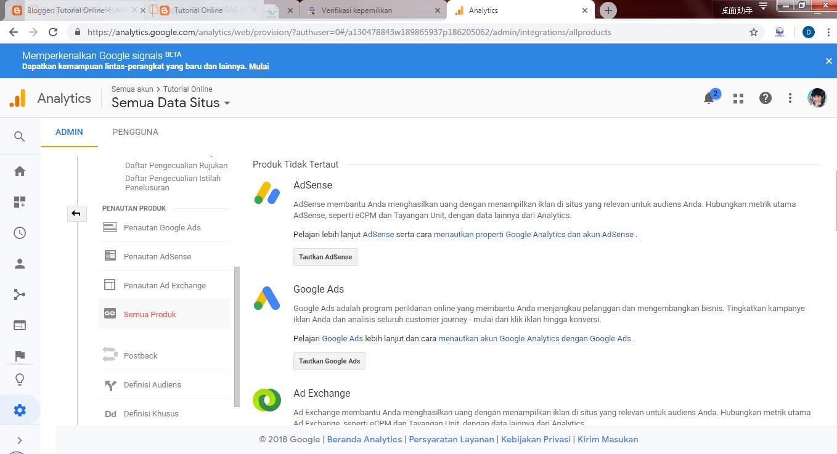
Task: Click the Definisi Audiens fork icon
Action: 110,385
